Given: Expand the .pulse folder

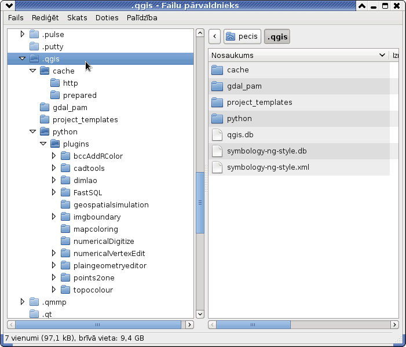Looking at the screenshot, I should coord(23,34).
